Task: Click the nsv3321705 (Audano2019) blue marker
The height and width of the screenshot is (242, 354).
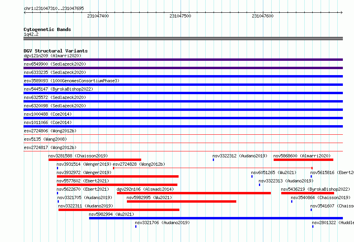Action: click(x=58, y=201)
